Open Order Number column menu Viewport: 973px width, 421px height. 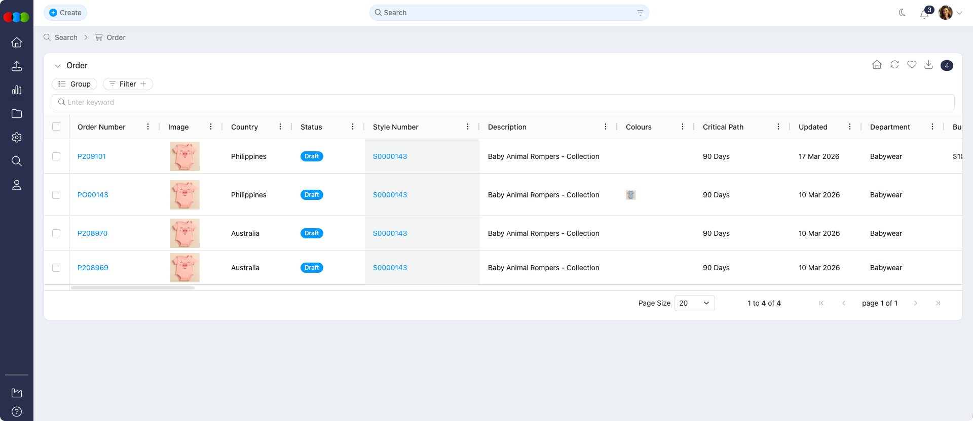click(x=148, y=127)
